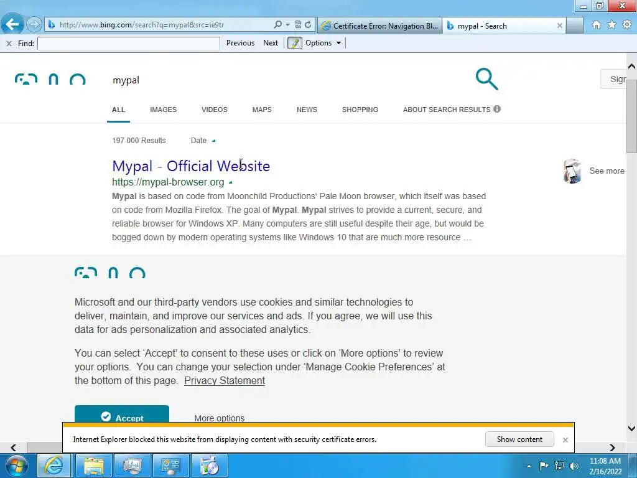Select the ALL results tab
Viewport: 637px width, 478px height.
pyautogui.click(x=119, y=110)
